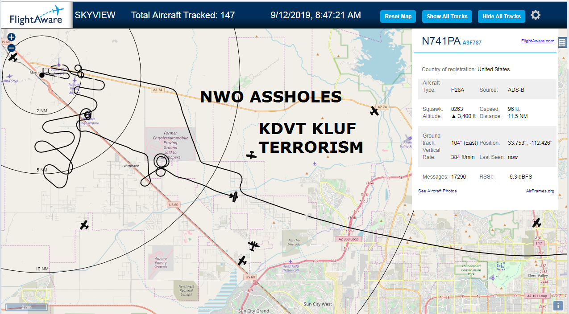Open the settings gear icon

(x=536, y=15)
